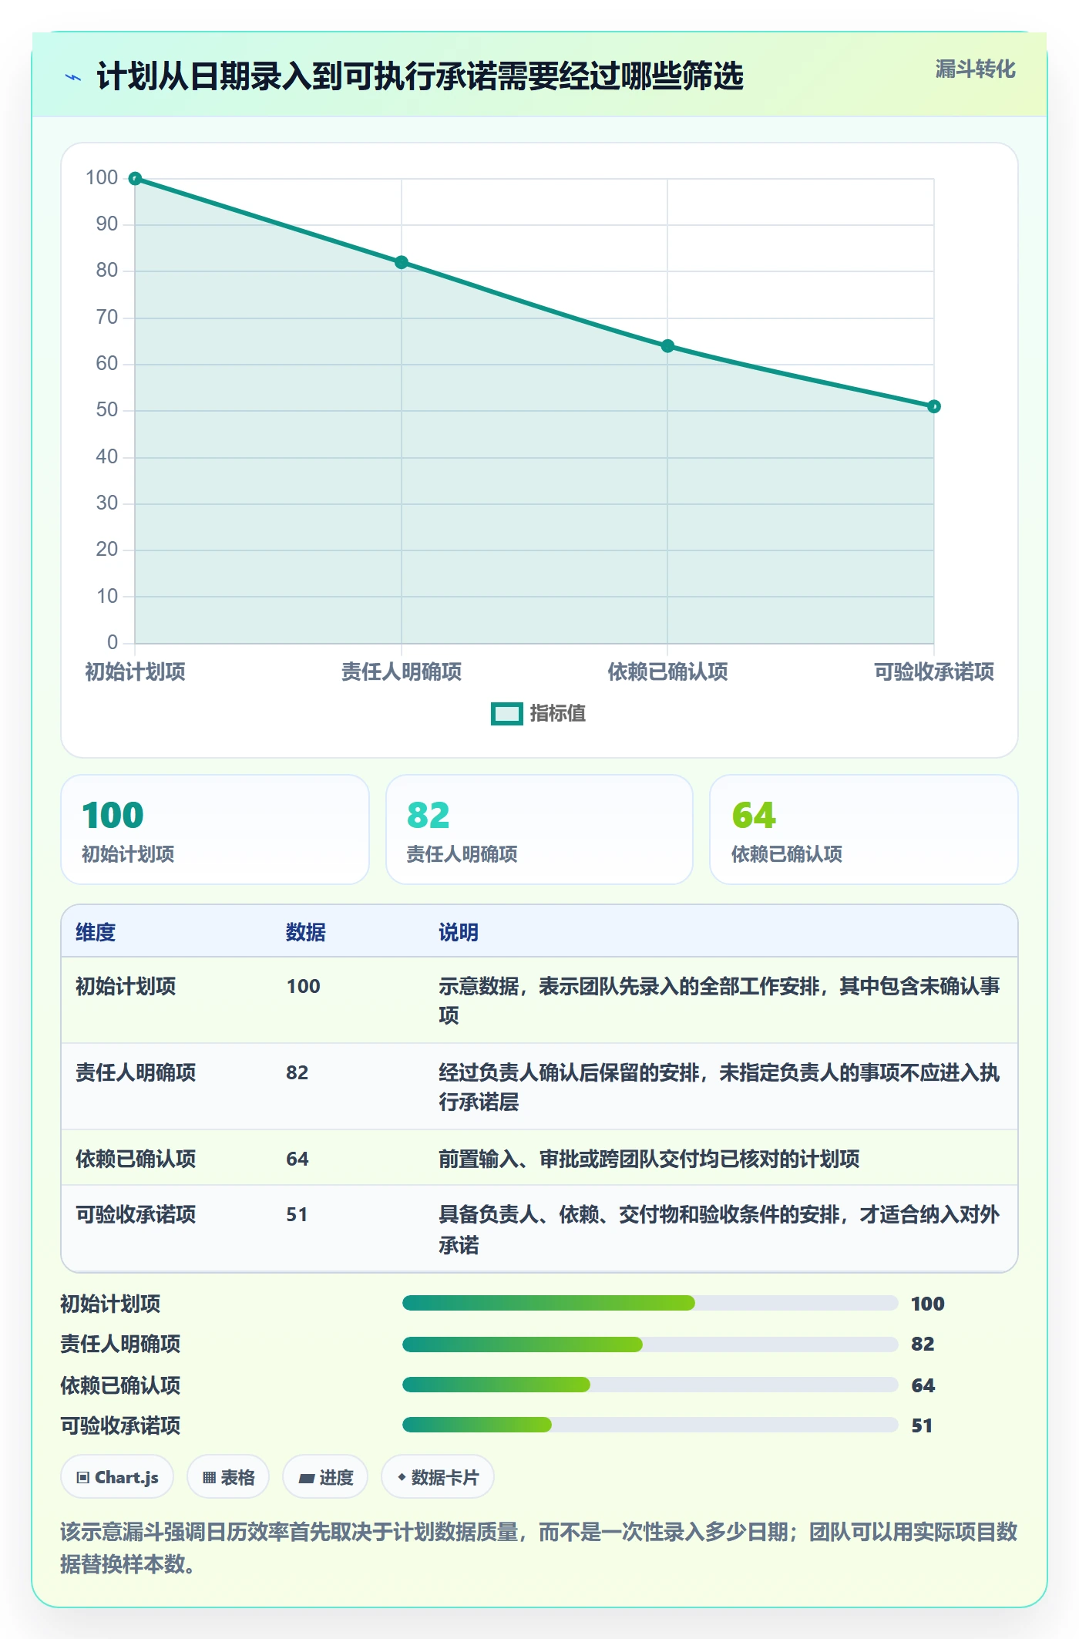This screenshot has width=1079, height=1639.
Task: Click the value 100 beside the 初始计划项 progress bar
Action: [928, 1304]
